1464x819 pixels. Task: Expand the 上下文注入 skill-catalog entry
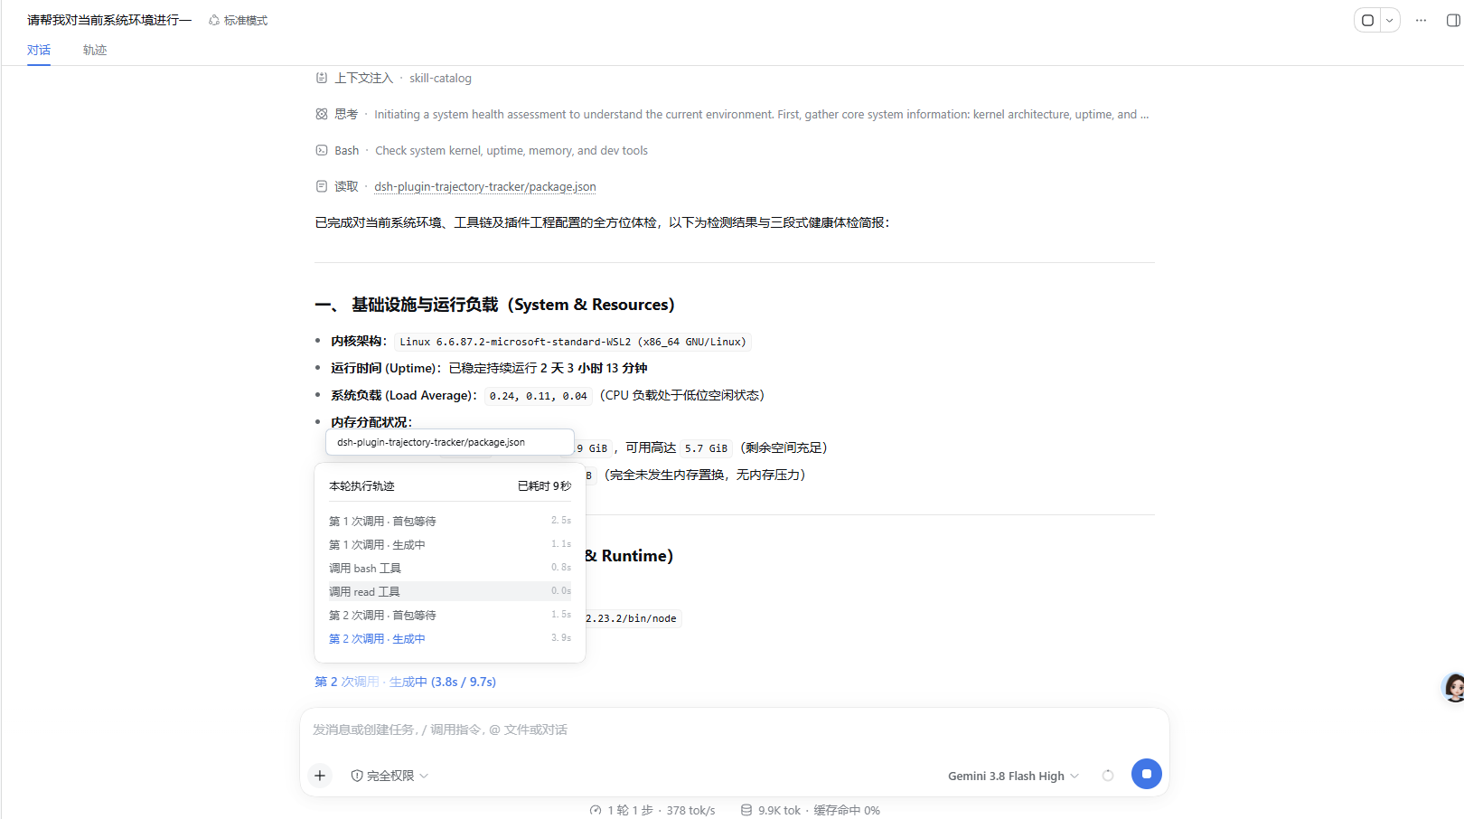click(x=393, y=78)
